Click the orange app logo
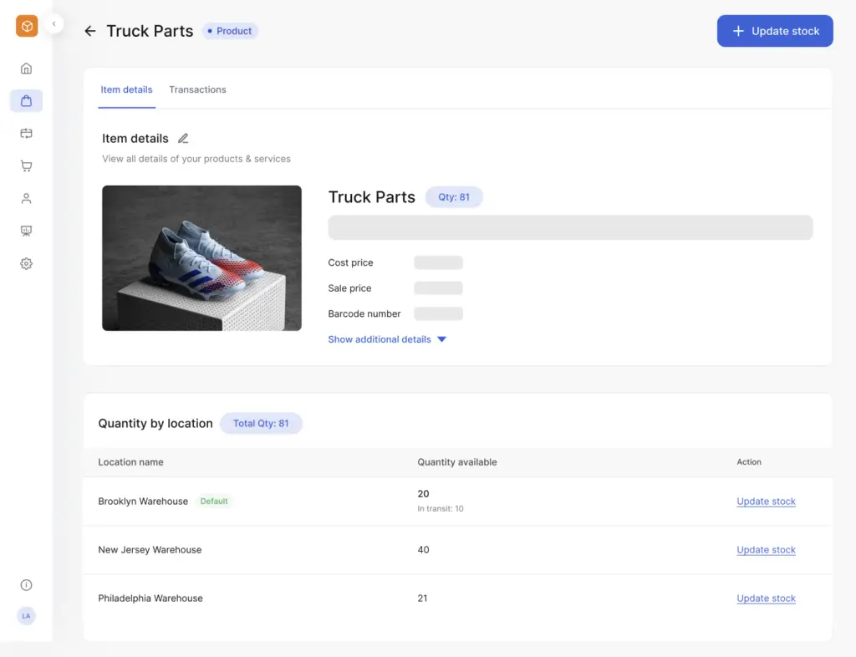 tap(26, 26)
